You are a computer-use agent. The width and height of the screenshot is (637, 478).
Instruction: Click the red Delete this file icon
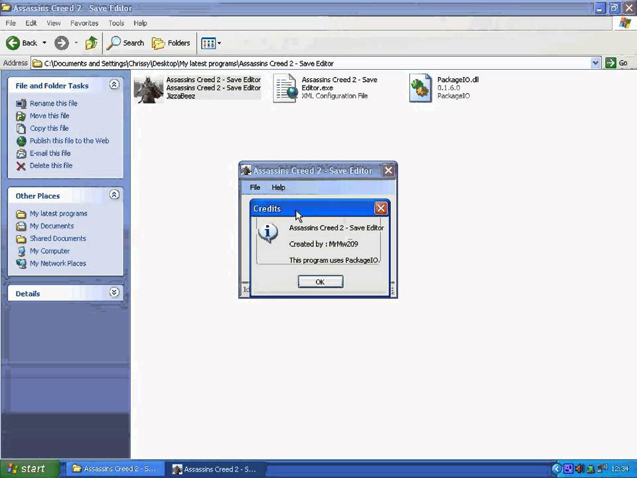[x=21, y=166]
